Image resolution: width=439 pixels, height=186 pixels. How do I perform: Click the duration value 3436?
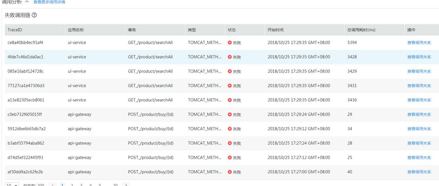[x=352, y=100]
